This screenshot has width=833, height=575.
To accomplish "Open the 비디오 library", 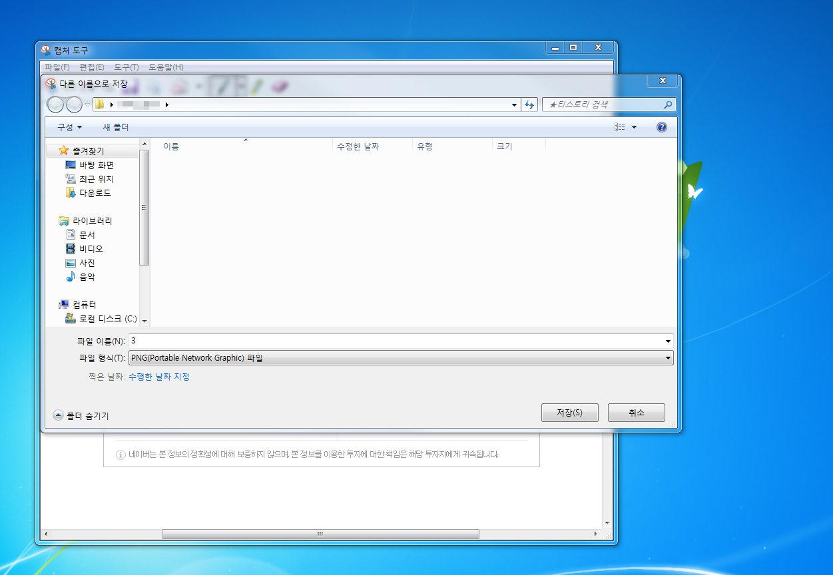I will point(84,249).
